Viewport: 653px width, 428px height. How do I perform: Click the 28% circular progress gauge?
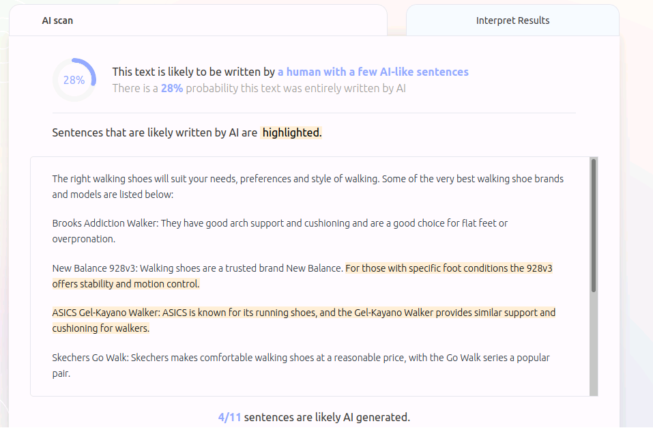click(x=74, y=80)
